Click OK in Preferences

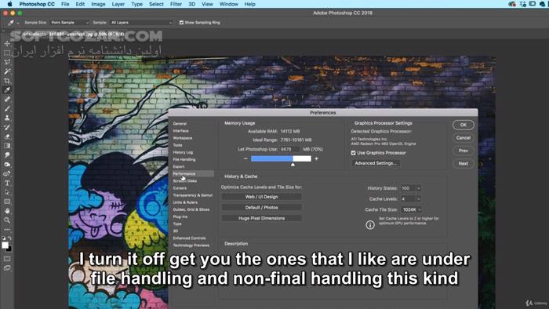[464, 125]
